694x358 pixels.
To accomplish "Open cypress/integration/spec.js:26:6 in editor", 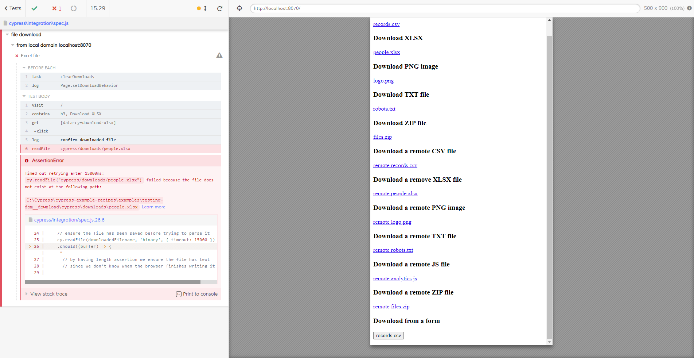I will [x=69, y=220].
